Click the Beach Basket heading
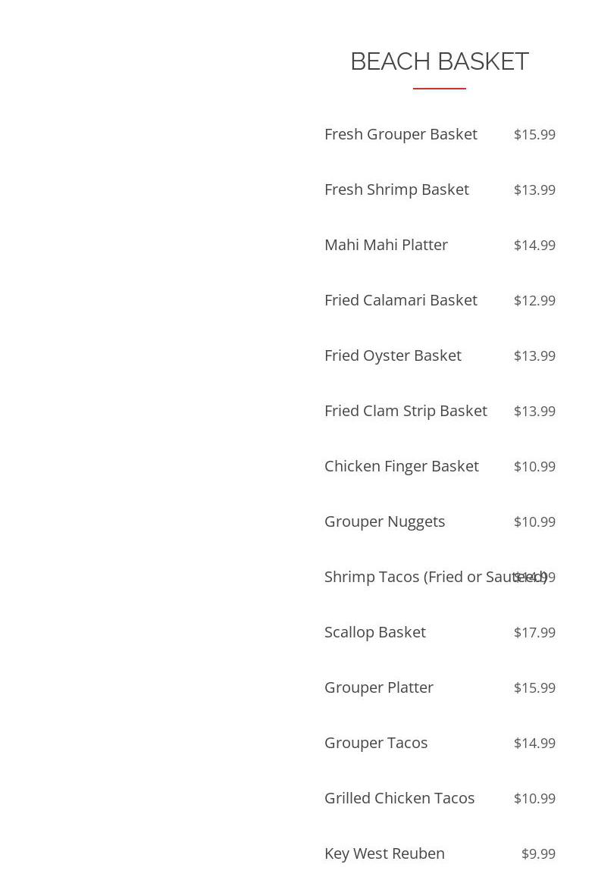Image resolution: width=595 pixels, height=883 pixels. click(x=439, y=61)
